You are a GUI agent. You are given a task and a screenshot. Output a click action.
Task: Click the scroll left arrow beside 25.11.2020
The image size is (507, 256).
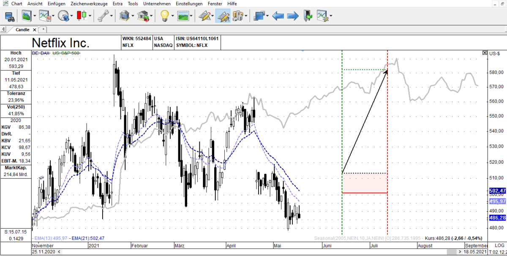(59, 252)
